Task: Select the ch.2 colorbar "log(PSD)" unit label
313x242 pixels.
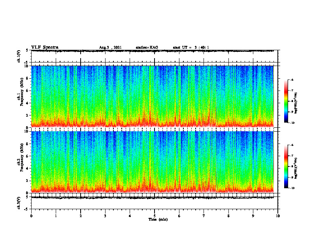Action: click(x=296, y=168)
